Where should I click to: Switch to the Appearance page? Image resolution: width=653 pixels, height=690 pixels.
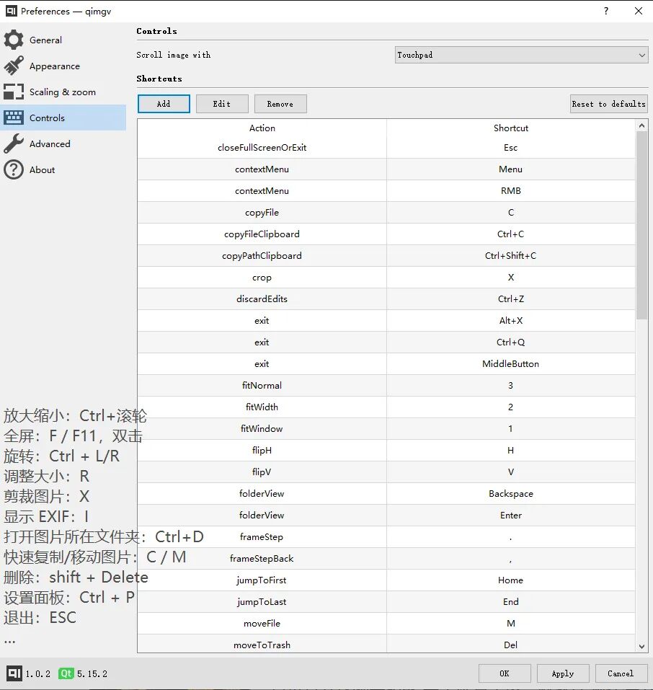click(x=63, y=66)
